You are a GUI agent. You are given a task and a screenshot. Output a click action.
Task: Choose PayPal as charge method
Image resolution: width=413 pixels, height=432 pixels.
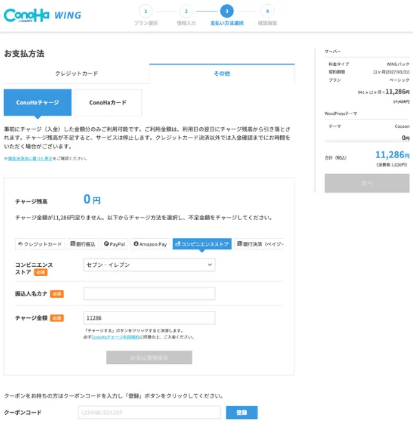(x=114, y=244)
